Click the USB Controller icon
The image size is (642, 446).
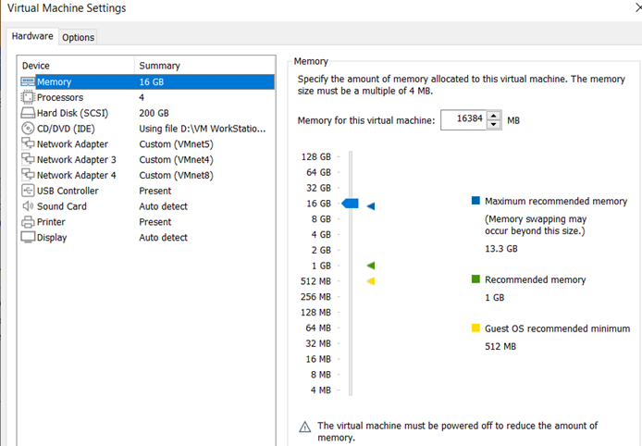click(x=28, y=191)
